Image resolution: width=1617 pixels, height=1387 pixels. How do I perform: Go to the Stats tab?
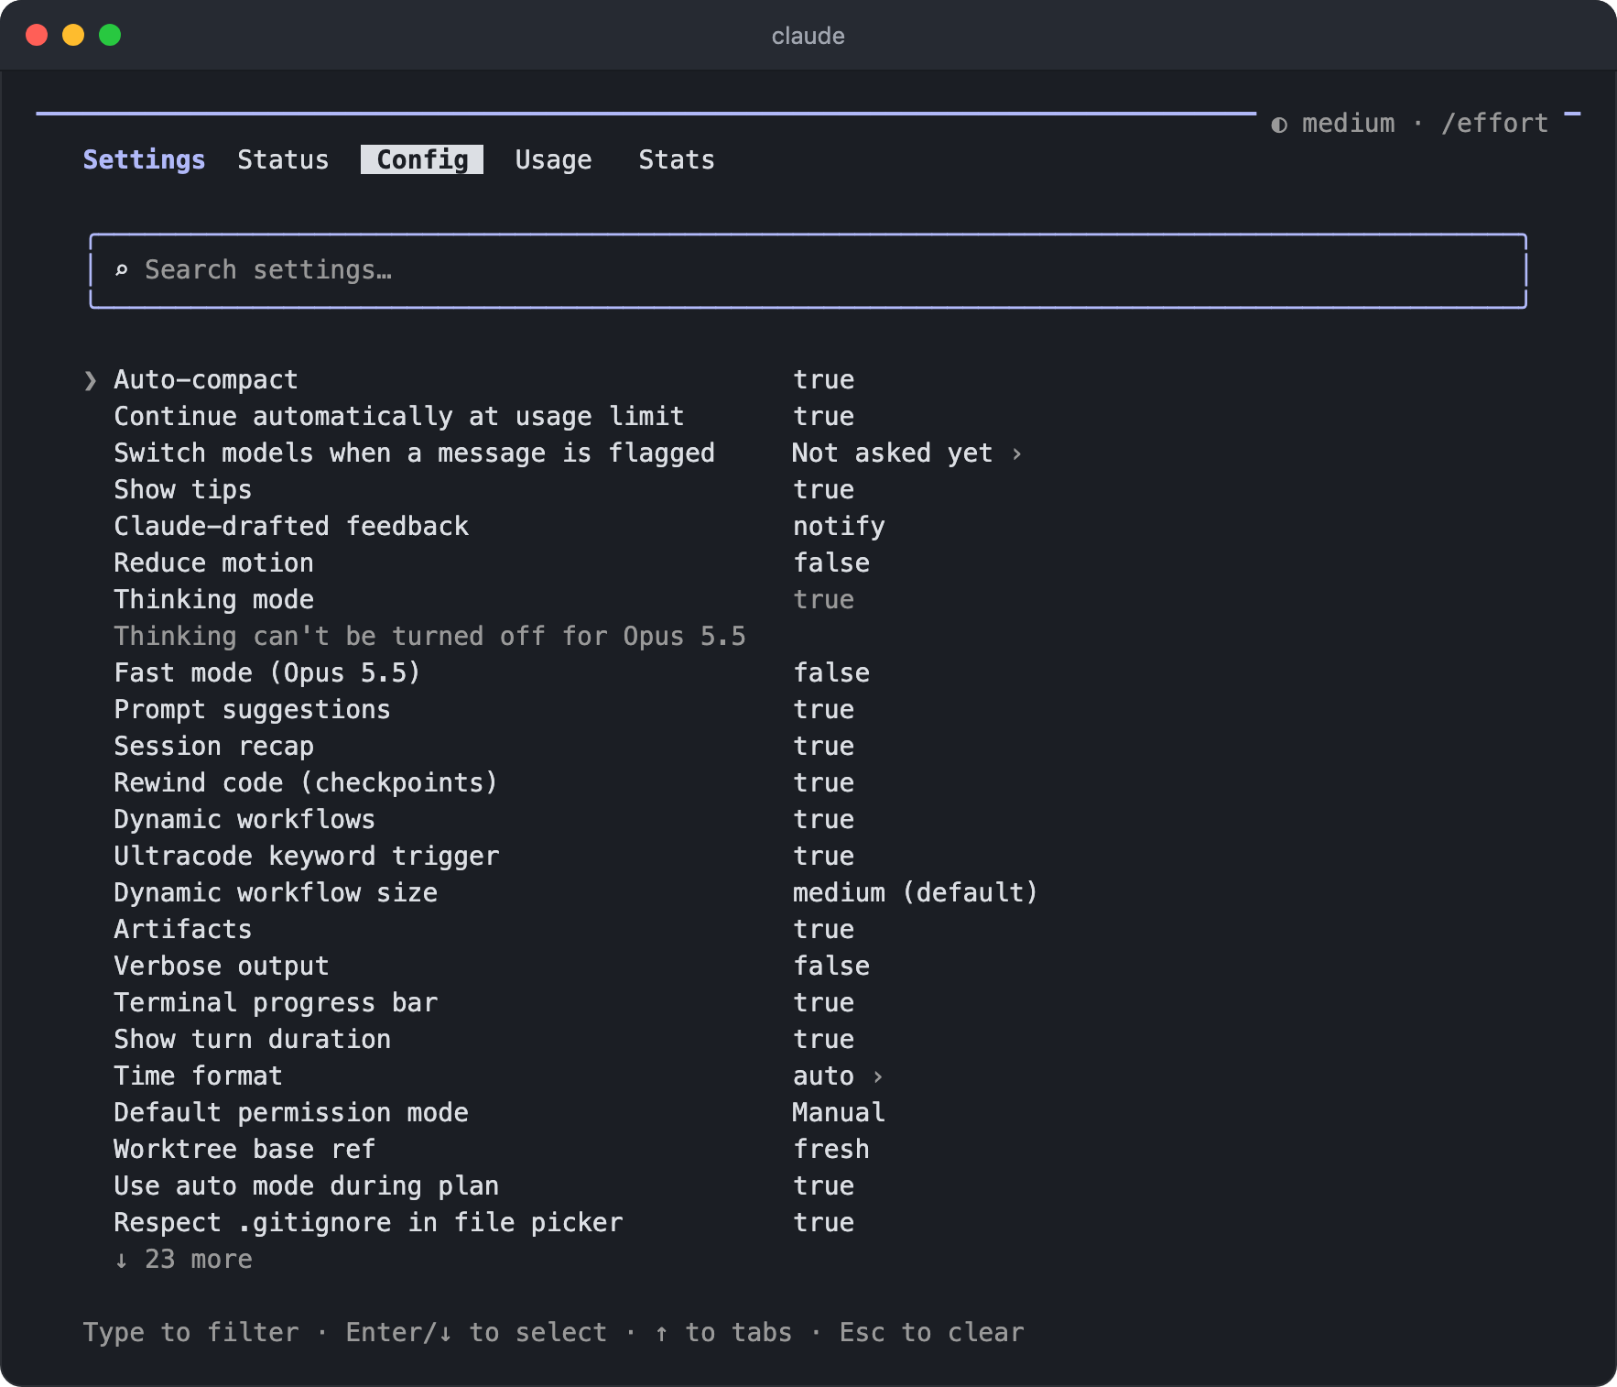[676, 159]
